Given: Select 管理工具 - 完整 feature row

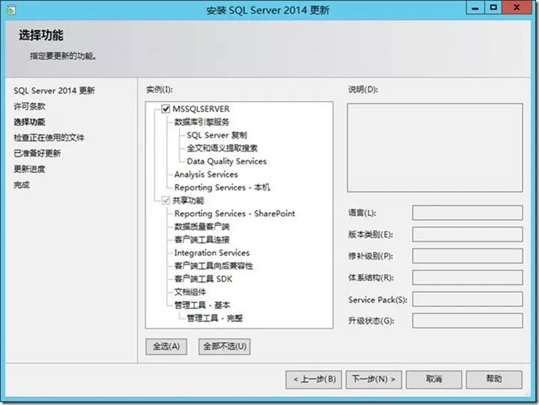Looking at the screenshot, I should click(x=214, y=318).
